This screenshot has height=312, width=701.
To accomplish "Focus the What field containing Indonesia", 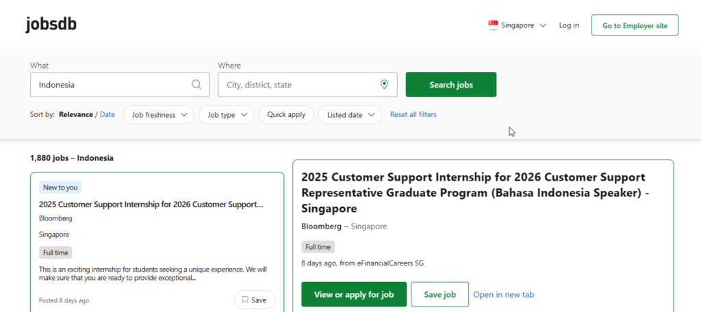I will point(120,84).
